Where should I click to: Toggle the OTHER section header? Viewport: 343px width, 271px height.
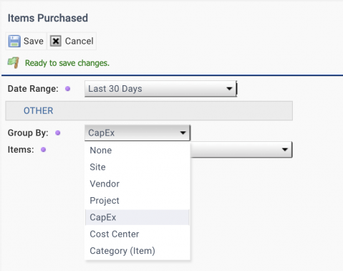coord(149,110)
